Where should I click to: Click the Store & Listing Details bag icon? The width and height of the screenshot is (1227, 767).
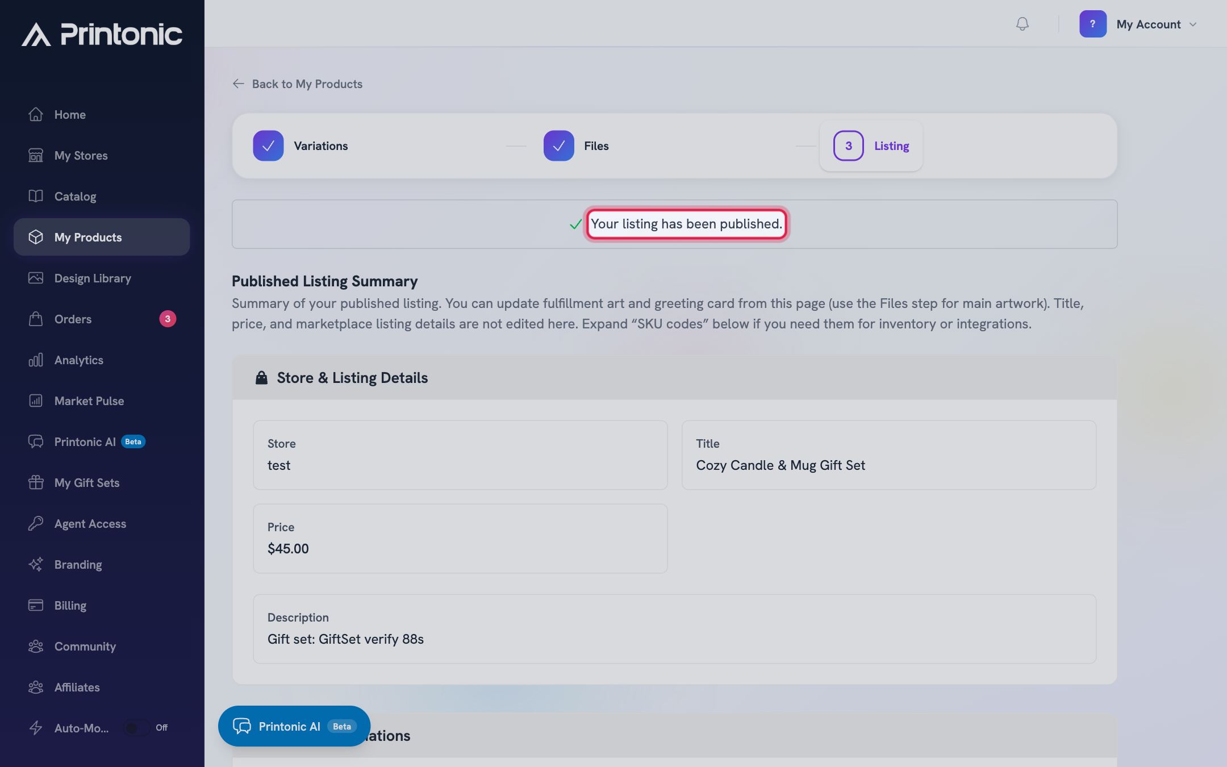pyautogui.click(x=261, y=378)
